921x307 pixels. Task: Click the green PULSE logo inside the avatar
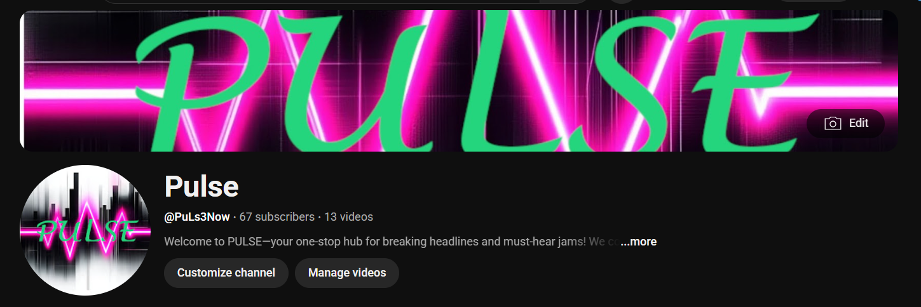click(86, 232)
